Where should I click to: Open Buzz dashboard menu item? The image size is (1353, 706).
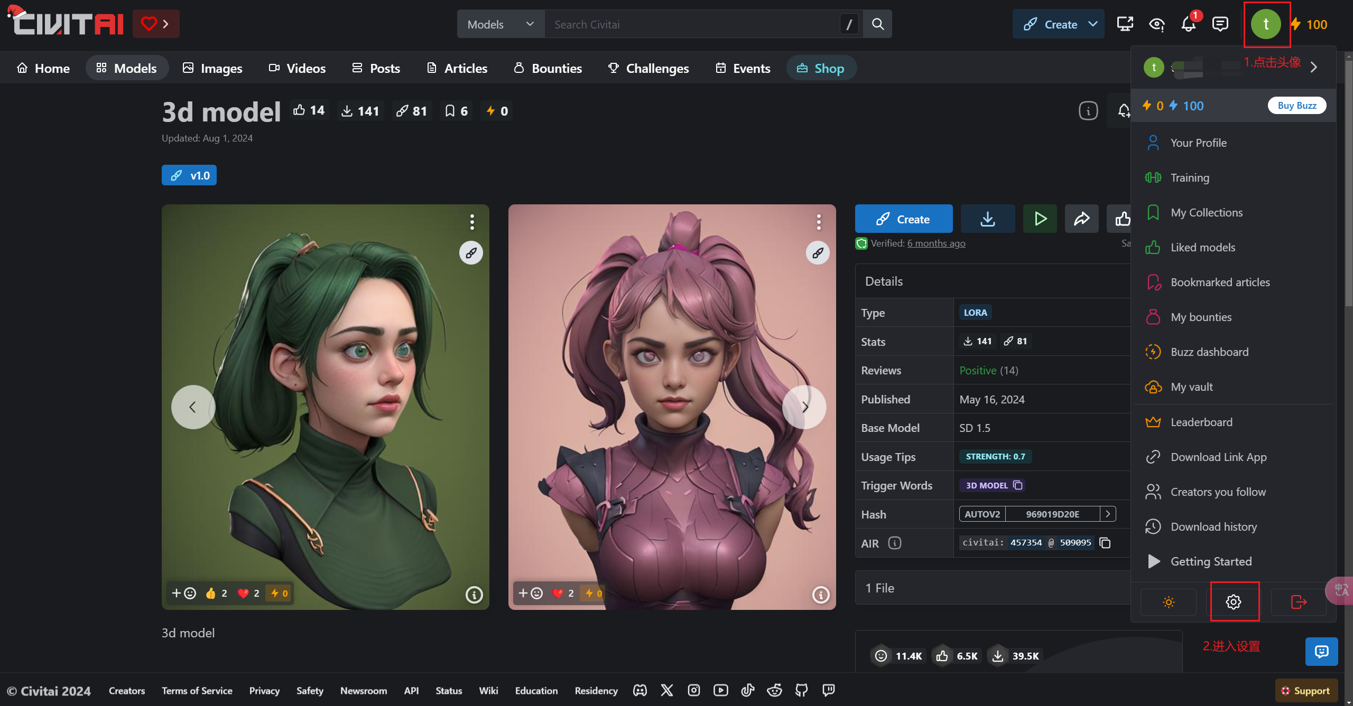[x=1209, y=352]
